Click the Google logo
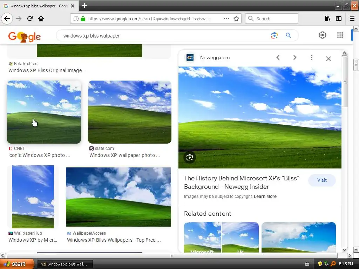The width and height of the screenshot is (359, 269). [x=24, y=36]
